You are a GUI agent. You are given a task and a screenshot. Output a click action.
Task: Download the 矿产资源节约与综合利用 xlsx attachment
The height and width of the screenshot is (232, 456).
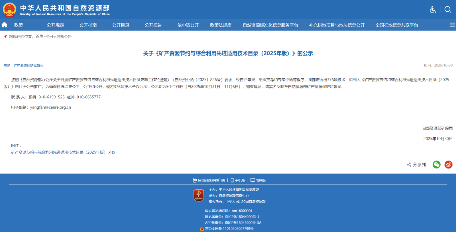(x=63, y=152)
